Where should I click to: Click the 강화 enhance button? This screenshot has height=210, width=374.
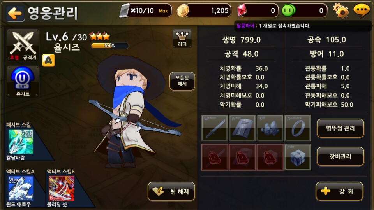pyautogui.click(x=339, y=191)
